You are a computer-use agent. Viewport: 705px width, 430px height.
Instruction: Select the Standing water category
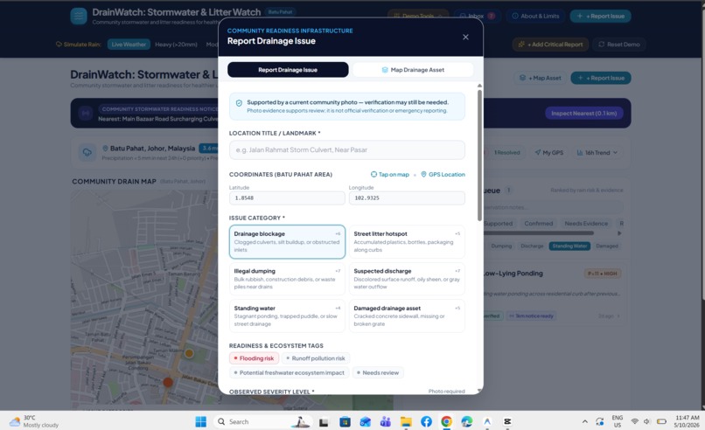click(x=287, y=316)
